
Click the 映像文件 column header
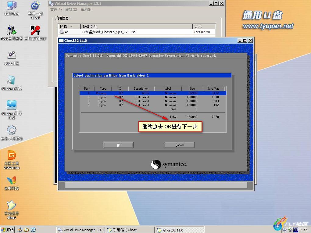137,27
